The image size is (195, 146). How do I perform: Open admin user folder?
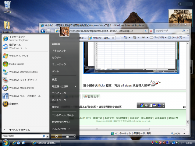click(x=56, y=44)
